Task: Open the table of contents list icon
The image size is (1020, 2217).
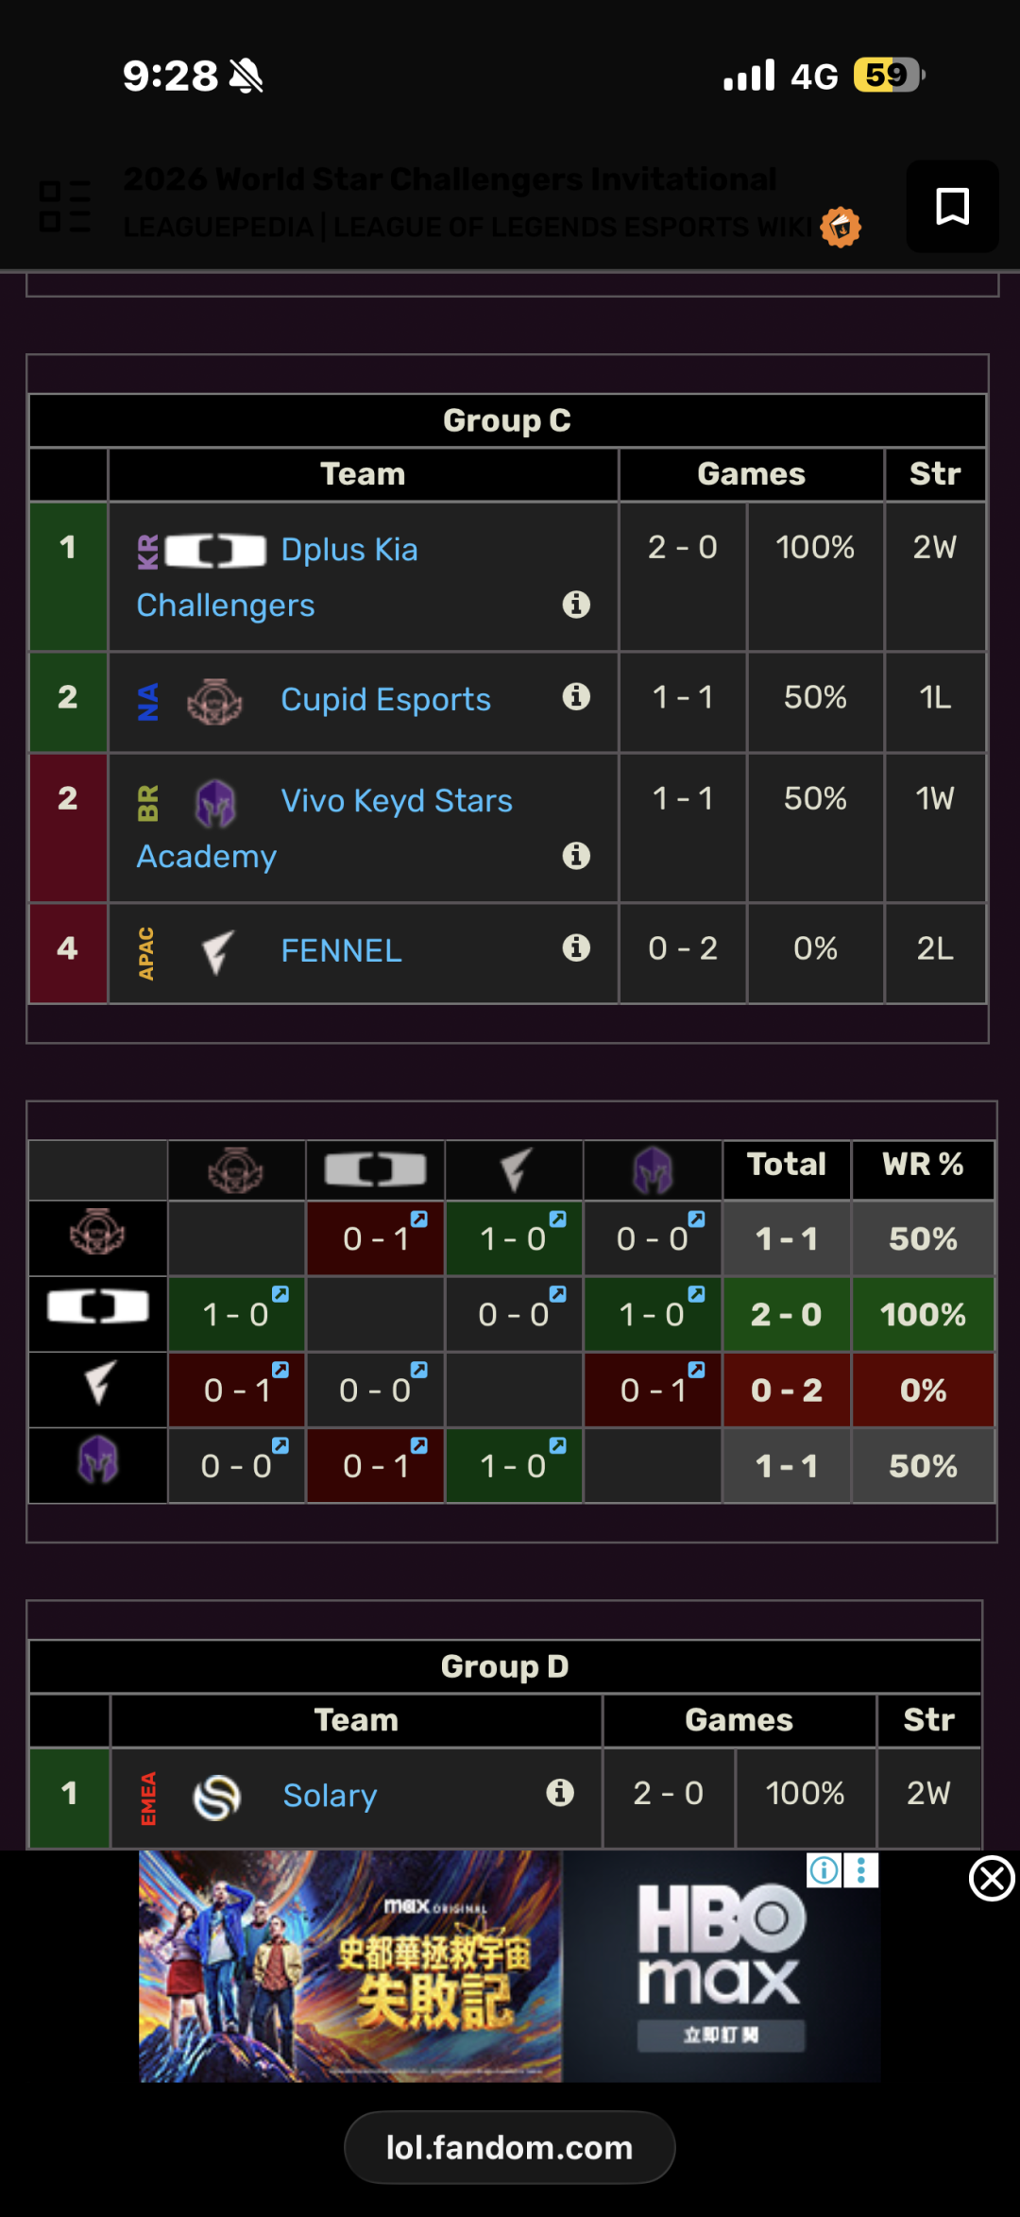Action: 65,206
